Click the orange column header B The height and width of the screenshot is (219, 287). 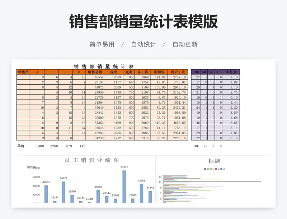click(51, 72)
